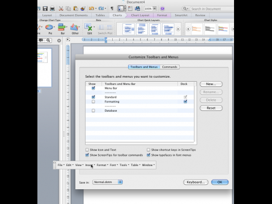Select the first Chart Styles thumbnail
Viewport: 272px width, 204px height.
(x=197, y=29)
